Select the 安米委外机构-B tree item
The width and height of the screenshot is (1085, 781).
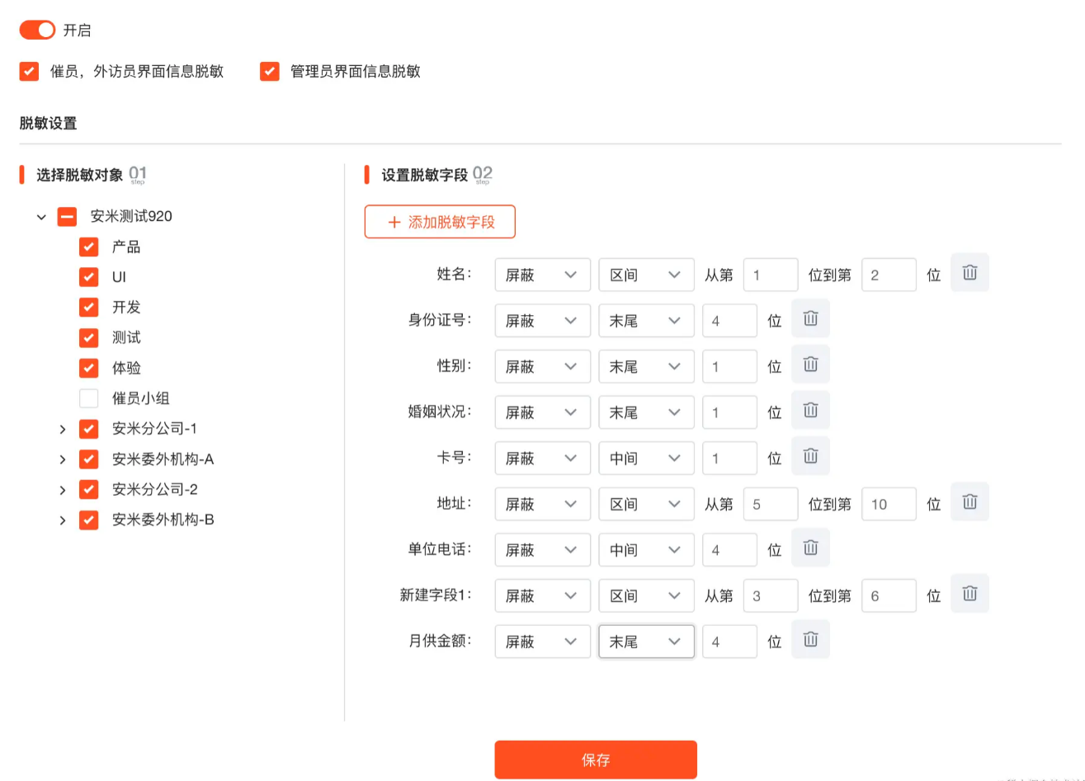163,520
